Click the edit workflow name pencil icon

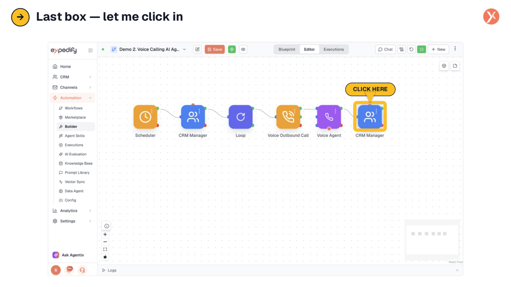[197, 49]
